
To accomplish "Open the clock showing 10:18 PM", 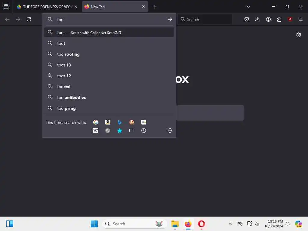I will point(273,224).
